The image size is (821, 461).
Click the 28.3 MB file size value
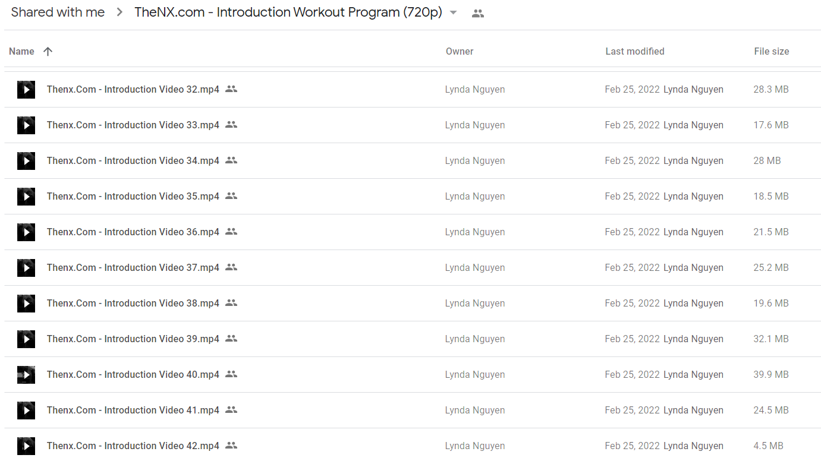pos(771,89)
